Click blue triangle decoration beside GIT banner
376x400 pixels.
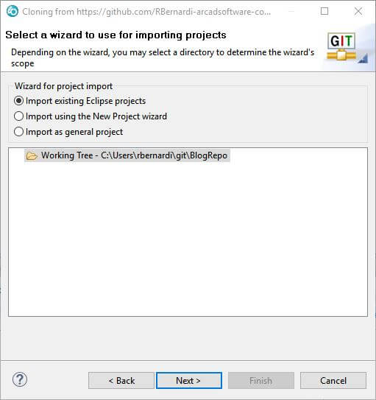(x=363, y=59)
